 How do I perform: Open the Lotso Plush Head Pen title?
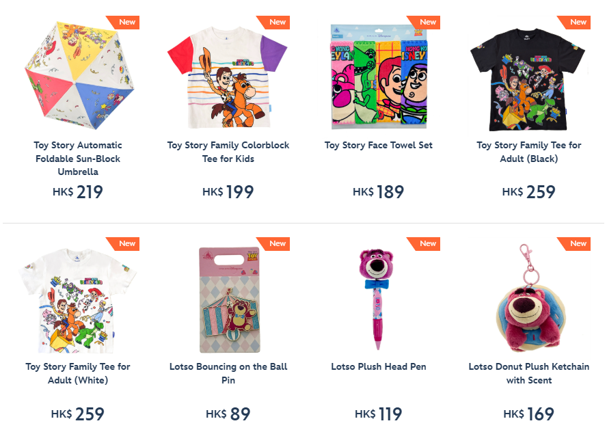[x=378, y=366]
